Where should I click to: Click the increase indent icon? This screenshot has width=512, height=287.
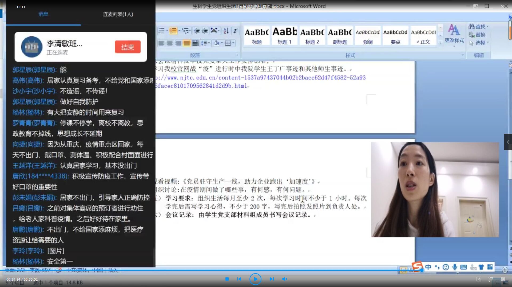(x=205, y=31)
